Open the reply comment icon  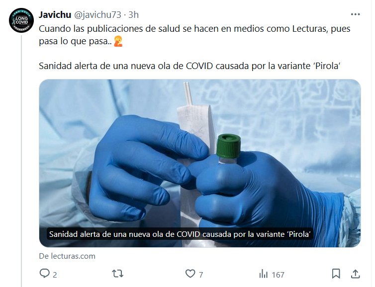pyautogui.click(x=44, y=274)
